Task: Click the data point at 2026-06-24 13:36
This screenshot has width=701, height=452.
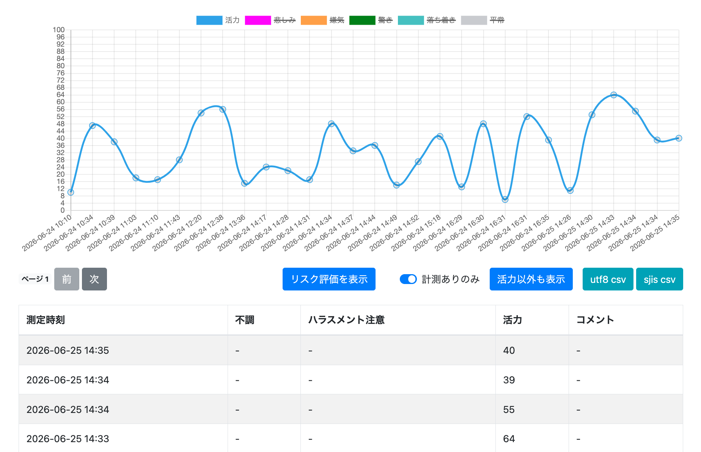Action: point(244,183)
